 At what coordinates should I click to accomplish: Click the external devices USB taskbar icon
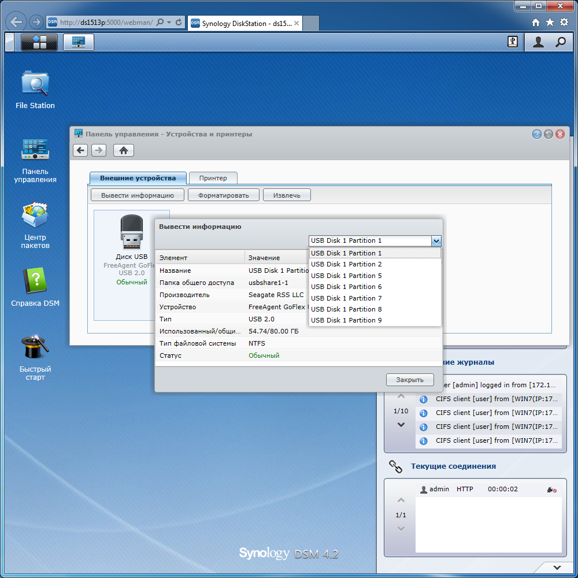point(512,42)
